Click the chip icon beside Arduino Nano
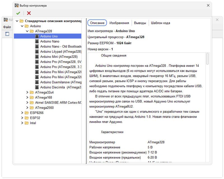Screen dimensions: 224x179 [37, 41]
